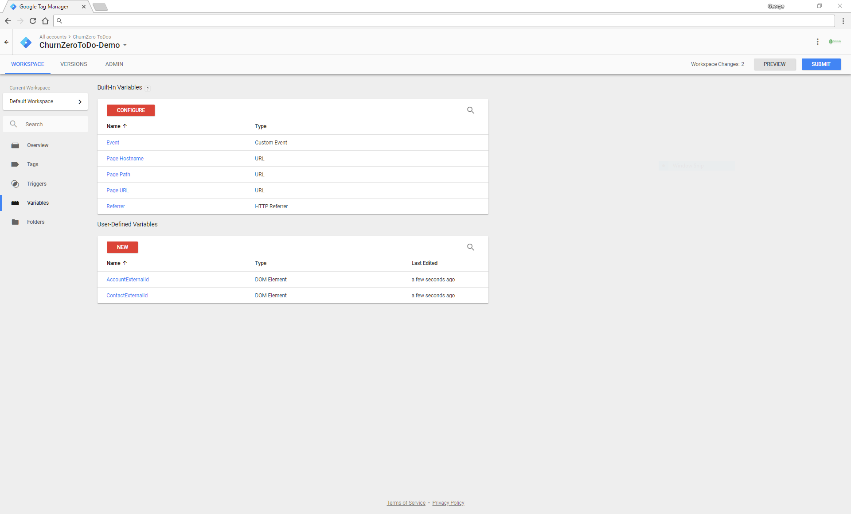Screen dimensions: 851x514
Task: Open the three-dot account options menu
Action: pos(817,42)
